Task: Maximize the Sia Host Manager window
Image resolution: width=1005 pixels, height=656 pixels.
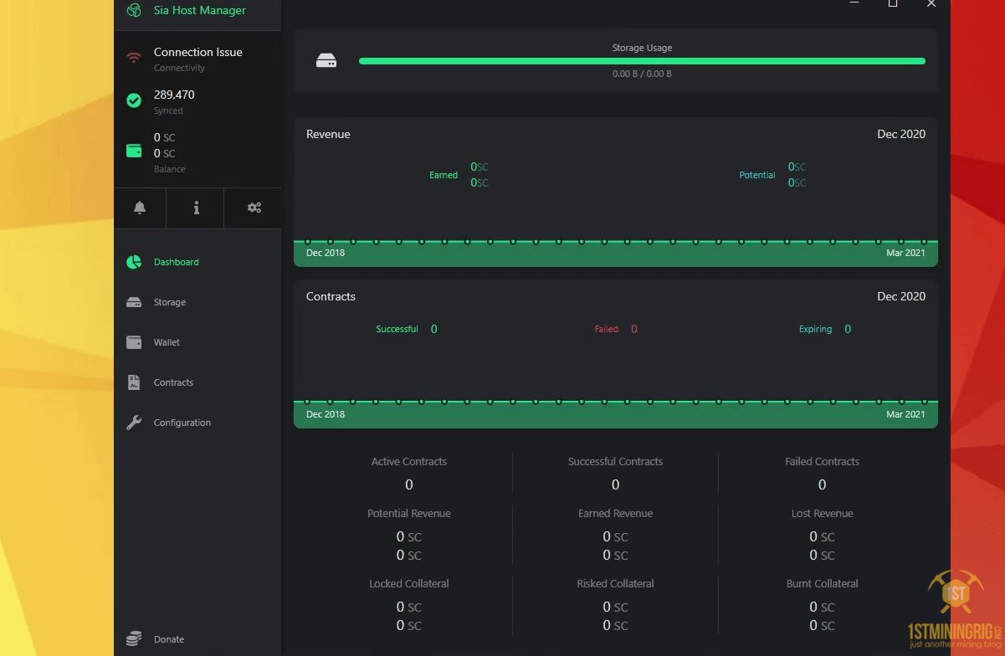Action: click(893, 3)
